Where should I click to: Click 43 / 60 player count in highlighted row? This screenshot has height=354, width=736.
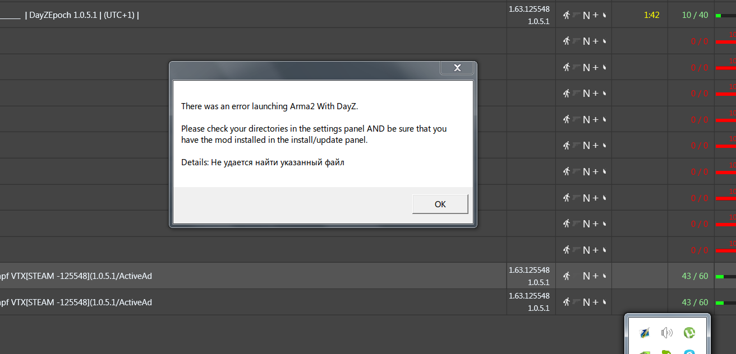(695, 276)
